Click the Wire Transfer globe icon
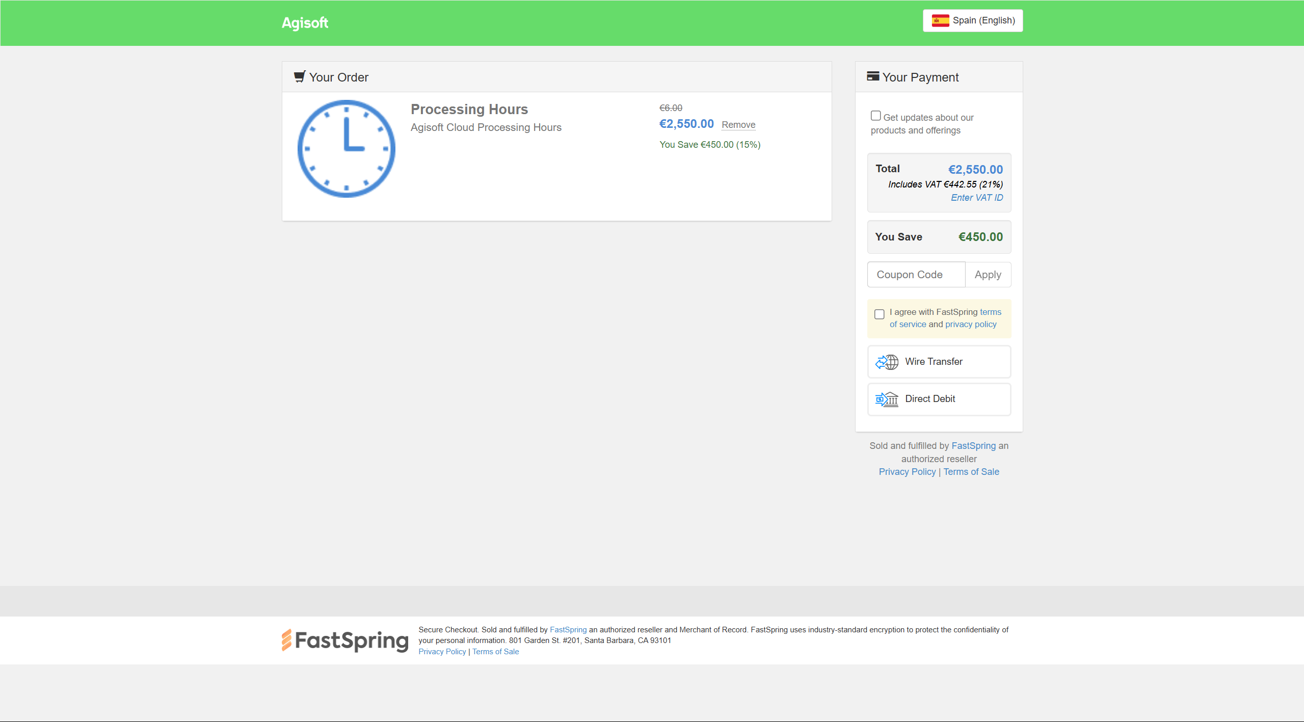1304x722 pixels. tap(887, 362)
